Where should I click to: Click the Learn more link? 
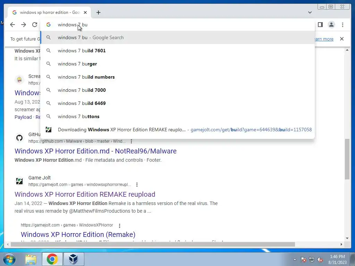(x=324, y=39)
